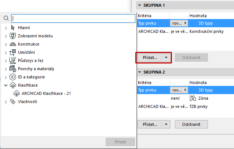Screen dimensions: 234x149
Task: Expand the ID a kategorie category
Action: click(6, 77)
